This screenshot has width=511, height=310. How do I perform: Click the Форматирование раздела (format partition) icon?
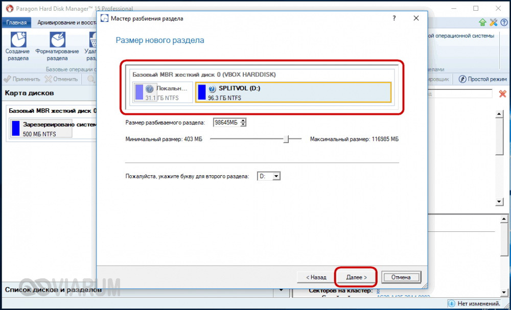click(57, 40)
